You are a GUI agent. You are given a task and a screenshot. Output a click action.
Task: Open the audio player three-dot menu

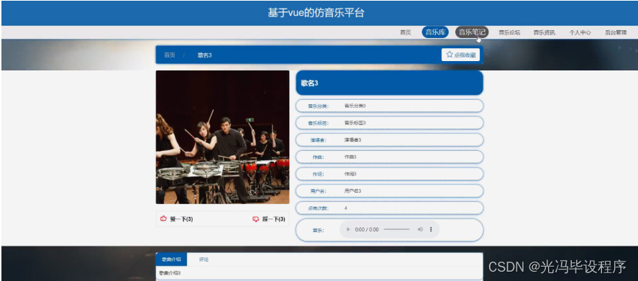(x=431, y=229)
